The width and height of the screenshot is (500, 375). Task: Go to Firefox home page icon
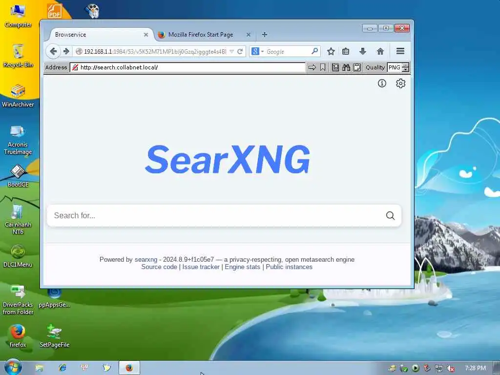(380, 51)
